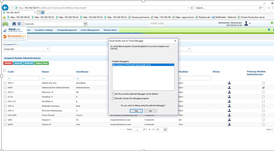Uncheck Primary Module Administrator for E001
Viewport: 274px width, 151px height.
click(263, 88)
